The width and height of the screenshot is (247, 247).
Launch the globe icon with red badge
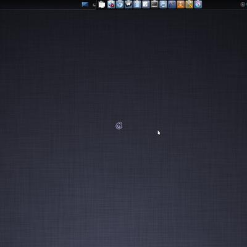click(111, 4)
